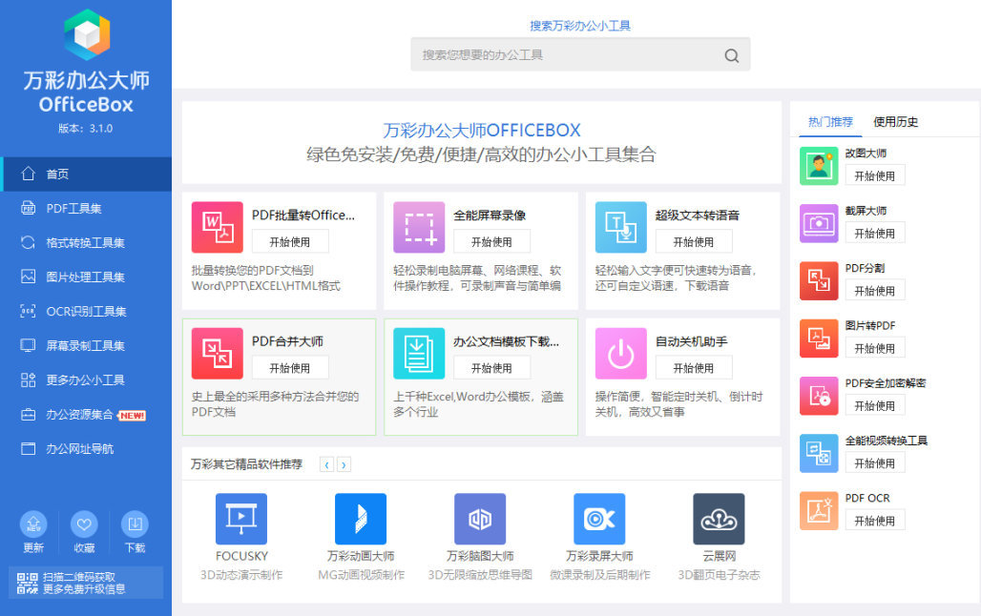Open 格式转换工具集 in the sidebar
This screenshot has width=981, height=616.
click(x=86, y=242)
